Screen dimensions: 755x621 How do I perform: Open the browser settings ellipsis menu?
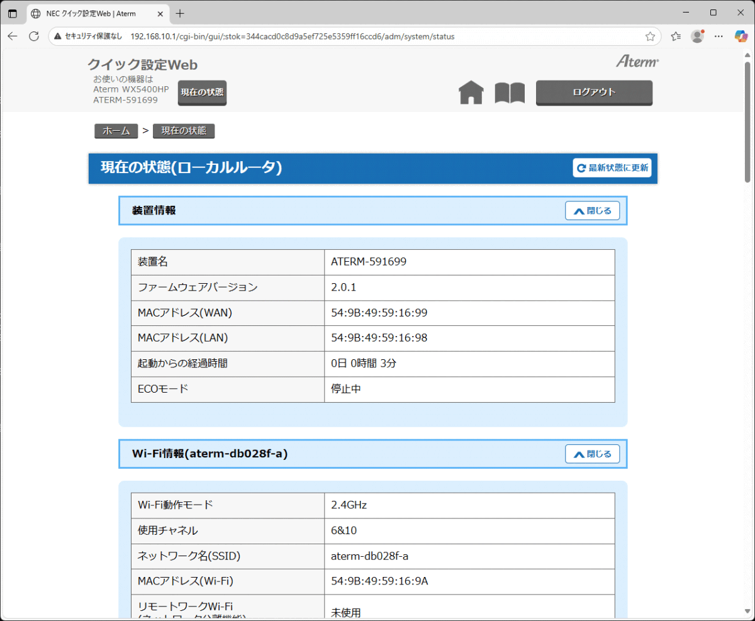[x=719, y=36]
